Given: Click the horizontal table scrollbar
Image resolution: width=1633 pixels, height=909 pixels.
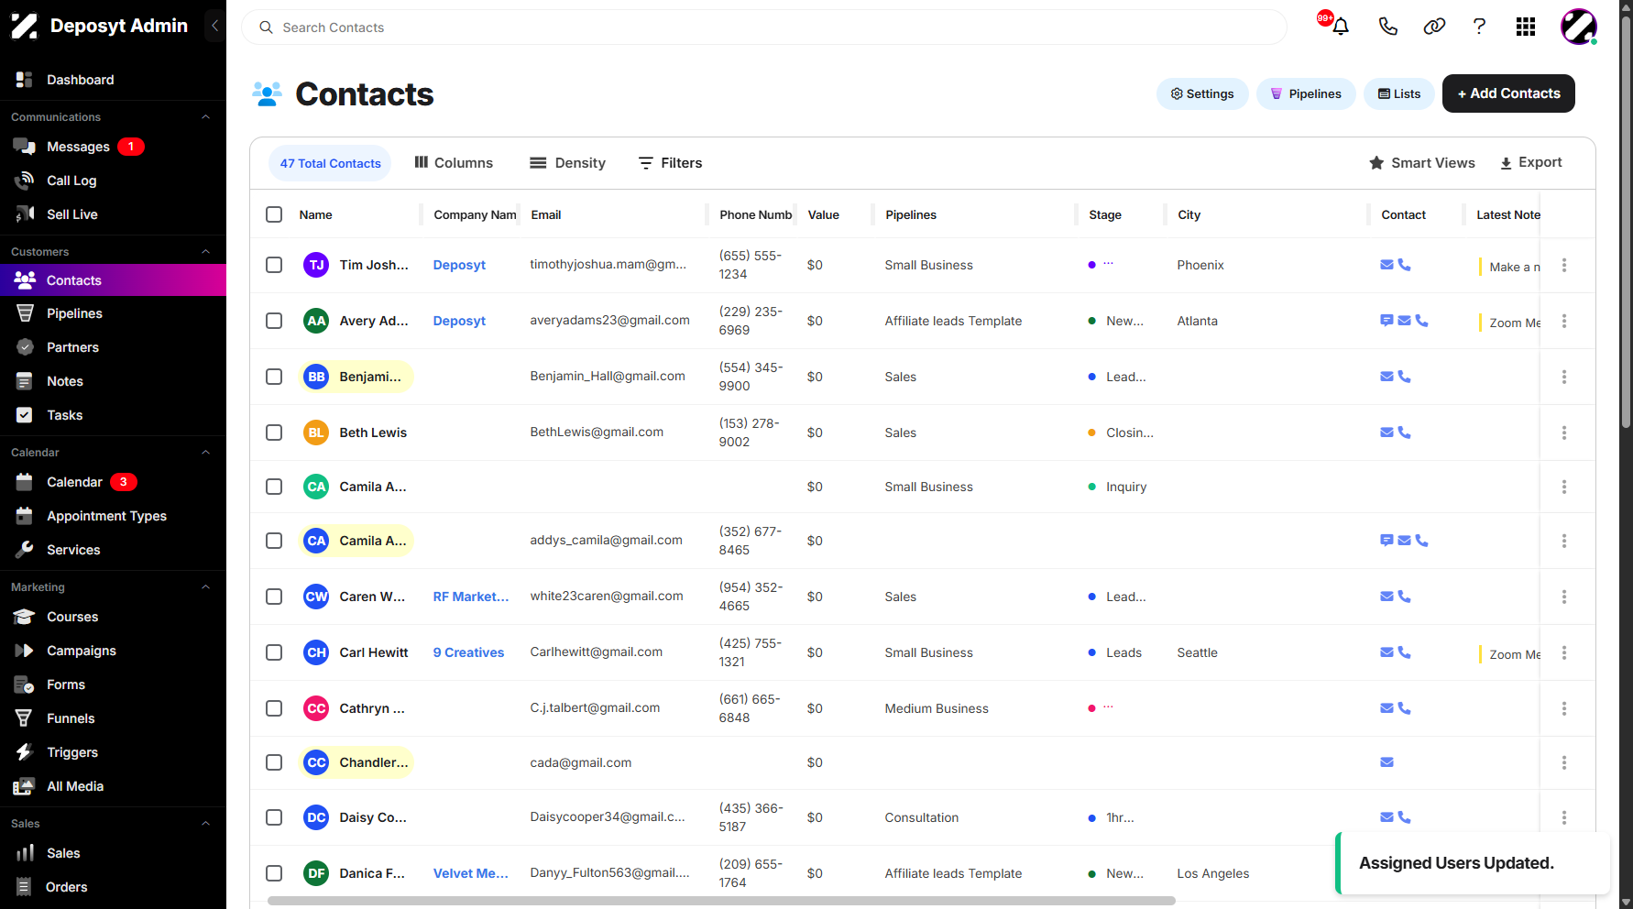Looking at the screenshot, I should (x=721, y=901).
